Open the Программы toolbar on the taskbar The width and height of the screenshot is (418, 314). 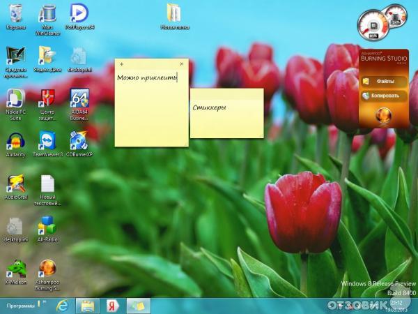click(22, 306)
